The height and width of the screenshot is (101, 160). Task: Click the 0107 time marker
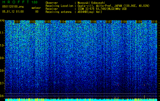pos(109,22)
